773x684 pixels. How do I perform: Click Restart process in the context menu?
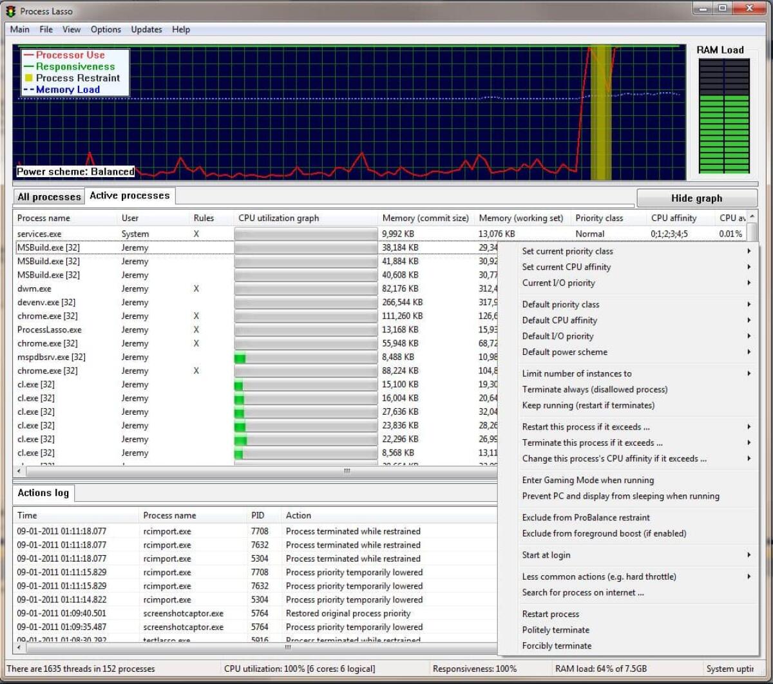click(x=550, y=614)
